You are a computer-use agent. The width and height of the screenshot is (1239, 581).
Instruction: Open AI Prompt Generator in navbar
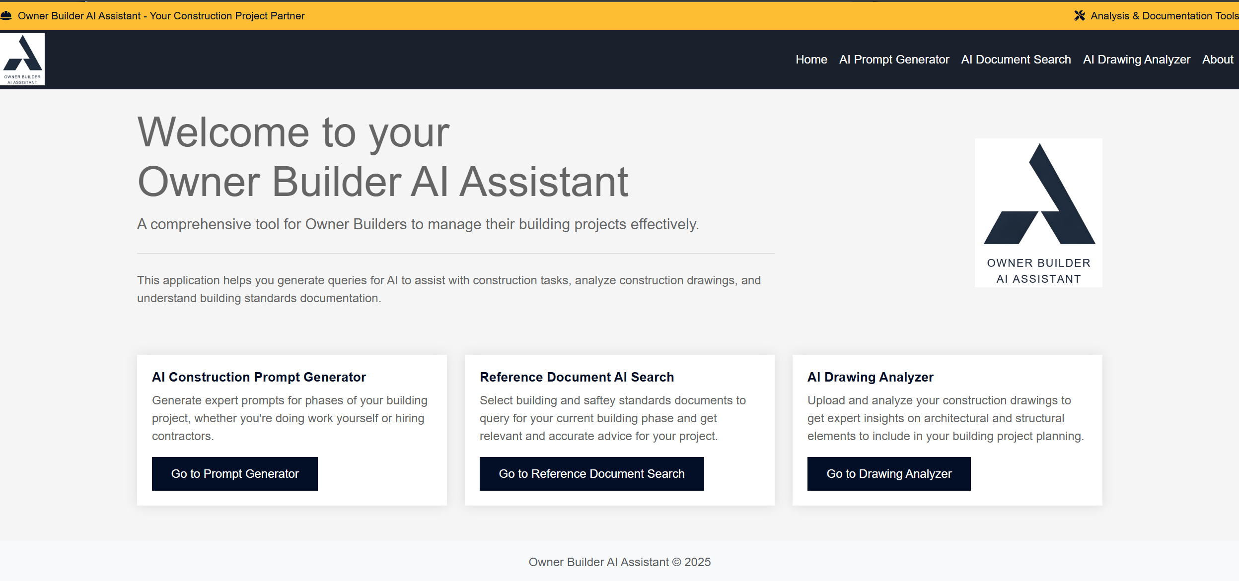tap(894, 60)
